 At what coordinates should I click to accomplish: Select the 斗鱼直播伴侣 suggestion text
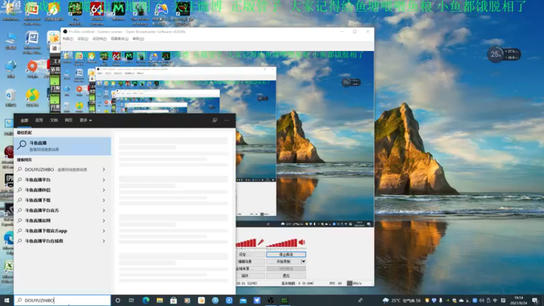pos(37,190)
